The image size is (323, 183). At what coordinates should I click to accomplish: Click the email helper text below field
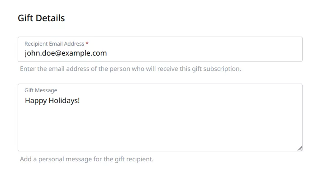point(130,69)
